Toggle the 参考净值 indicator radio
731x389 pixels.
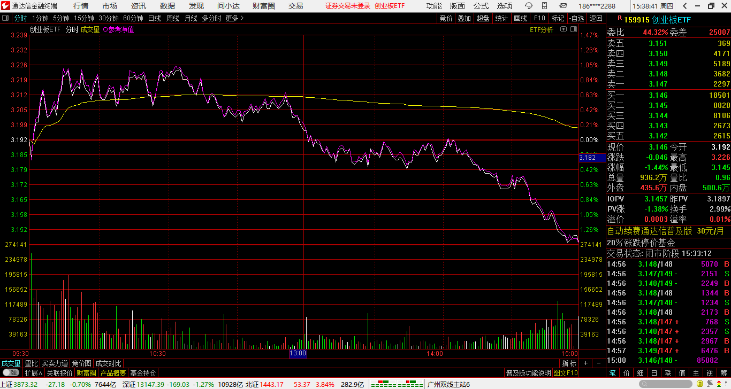[118, 30]
